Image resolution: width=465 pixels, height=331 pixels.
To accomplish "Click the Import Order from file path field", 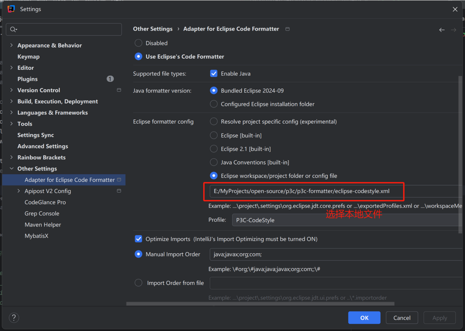I will click(336, 283).
